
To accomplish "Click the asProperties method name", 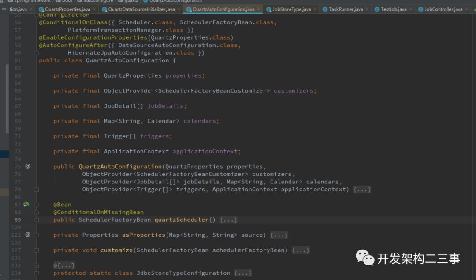I will coord(144,235).
